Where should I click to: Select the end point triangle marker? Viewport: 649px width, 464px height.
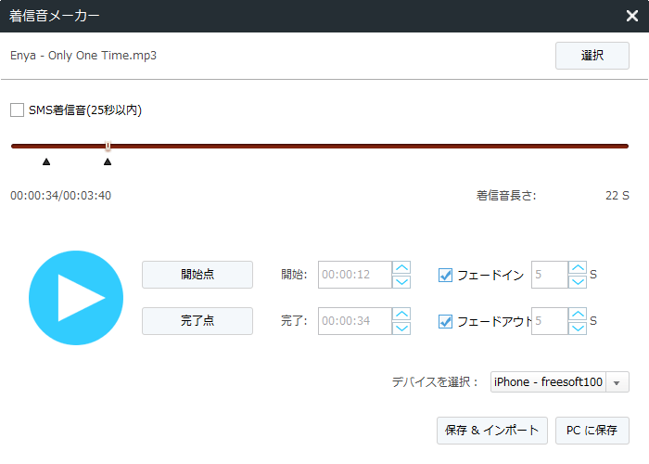[108, 161]
